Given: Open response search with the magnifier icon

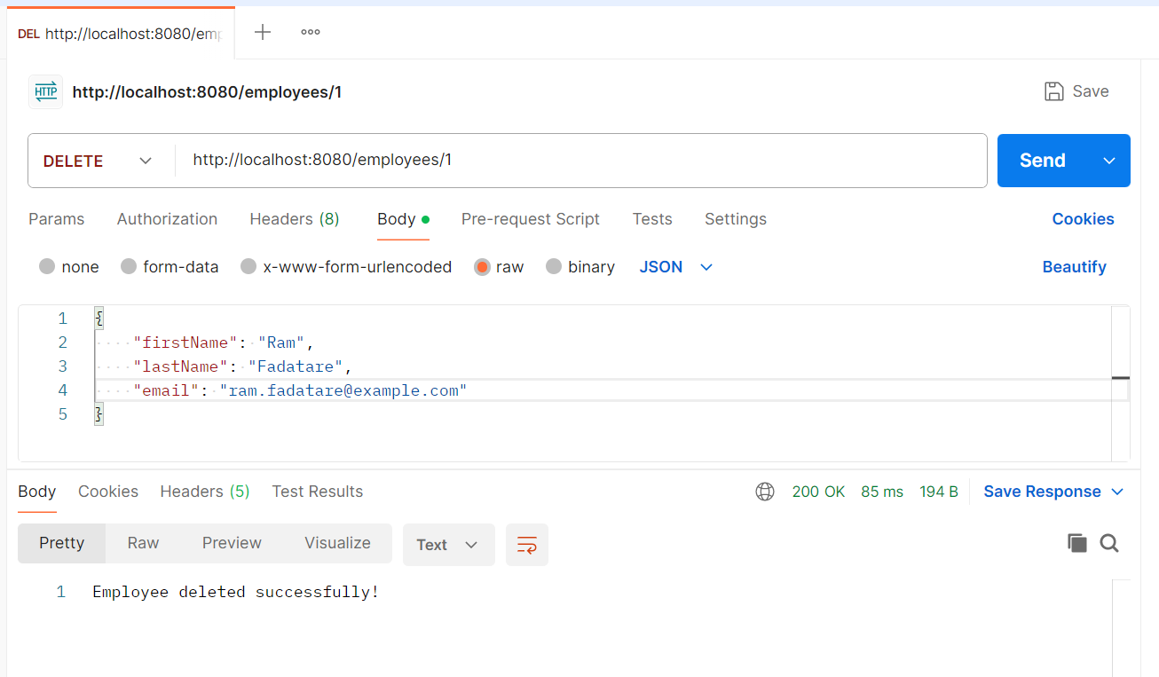Looking at the screenshot, I should pos(1109,542).
